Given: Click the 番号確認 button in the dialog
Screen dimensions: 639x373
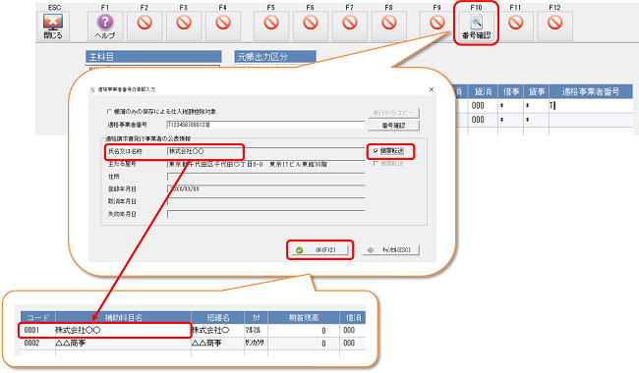Looking at the screenshot, I should click(393, 126).
